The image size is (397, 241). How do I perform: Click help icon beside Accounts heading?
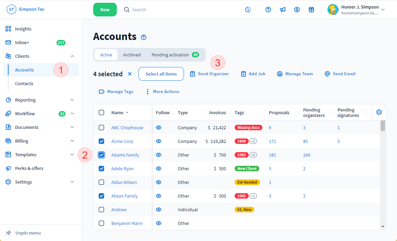coord(144,37)
